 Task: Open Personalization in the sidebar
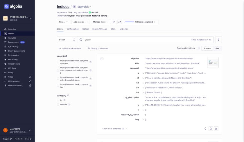[15, 85]
